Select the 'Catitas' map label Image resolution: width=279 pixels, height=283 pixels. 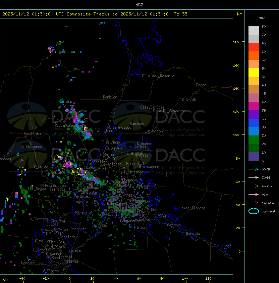coord(174,225)
